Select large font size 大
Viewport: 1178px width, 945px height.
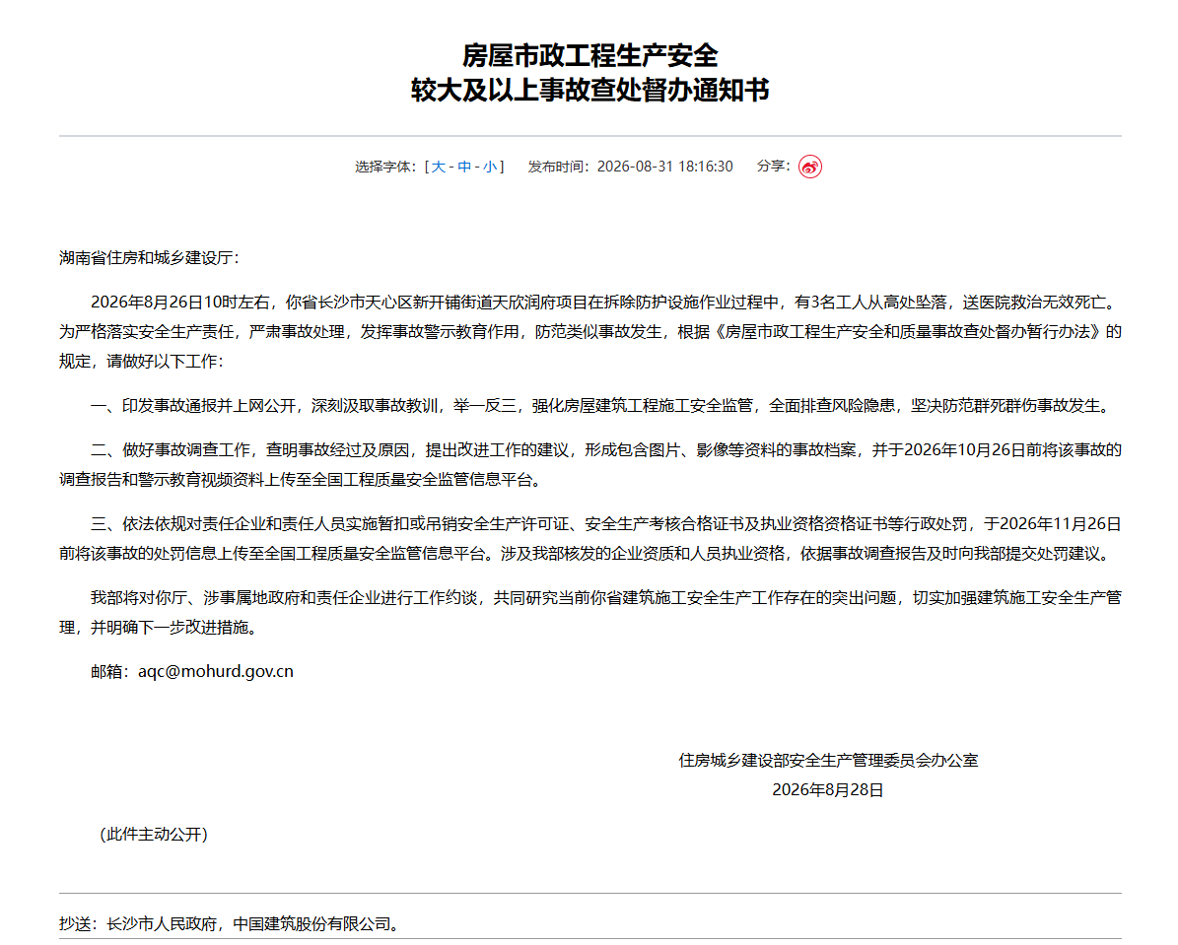(x=438, y=167)
